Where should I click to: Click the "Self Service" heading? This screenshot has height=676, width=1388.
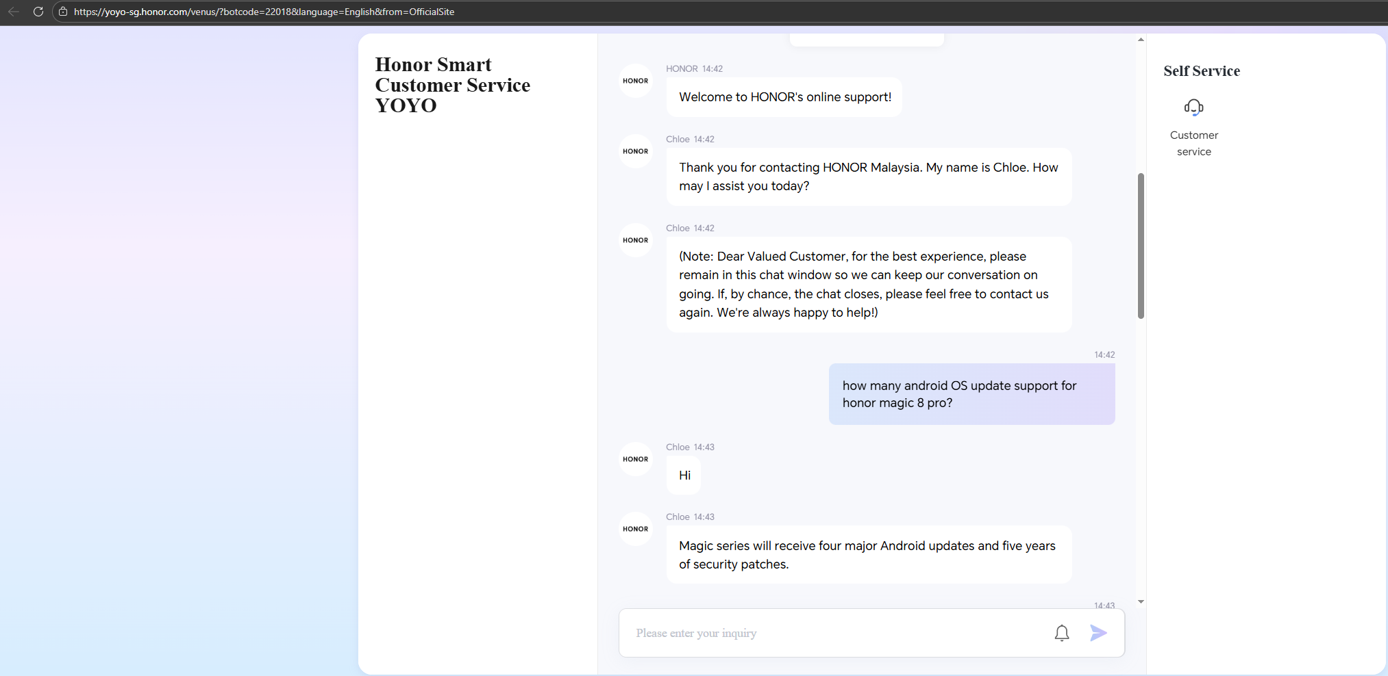click(1201, 71)
